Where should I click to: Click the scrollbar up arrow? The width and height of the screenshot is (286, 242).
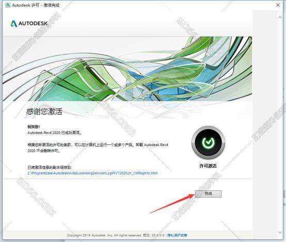pos(280,18)
